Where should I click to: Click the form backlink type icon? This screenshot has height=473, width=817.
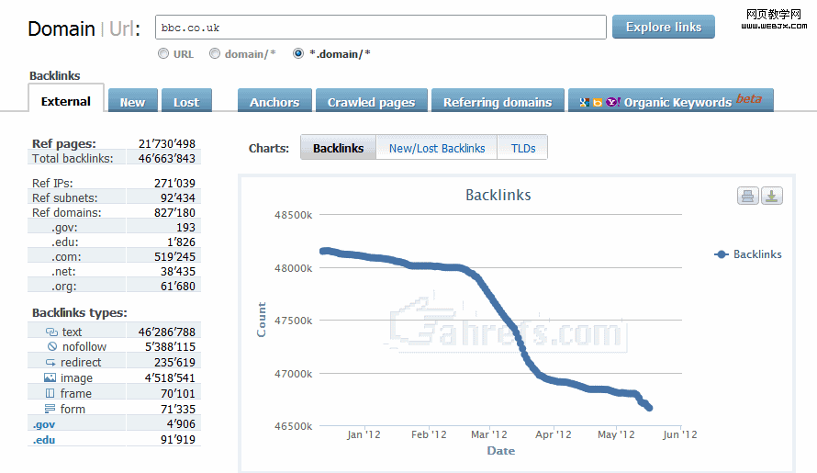point(50,409)
